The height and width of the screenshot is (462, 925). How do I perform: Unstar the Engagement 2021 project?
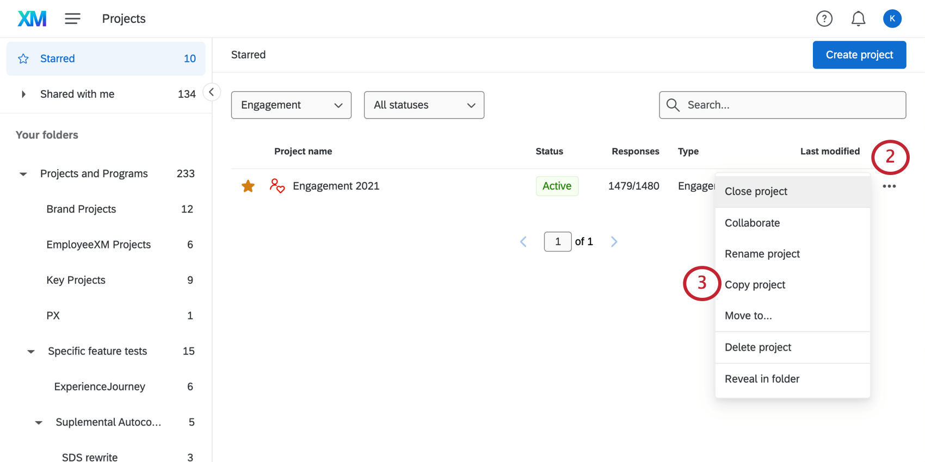(x=248, y=186)
